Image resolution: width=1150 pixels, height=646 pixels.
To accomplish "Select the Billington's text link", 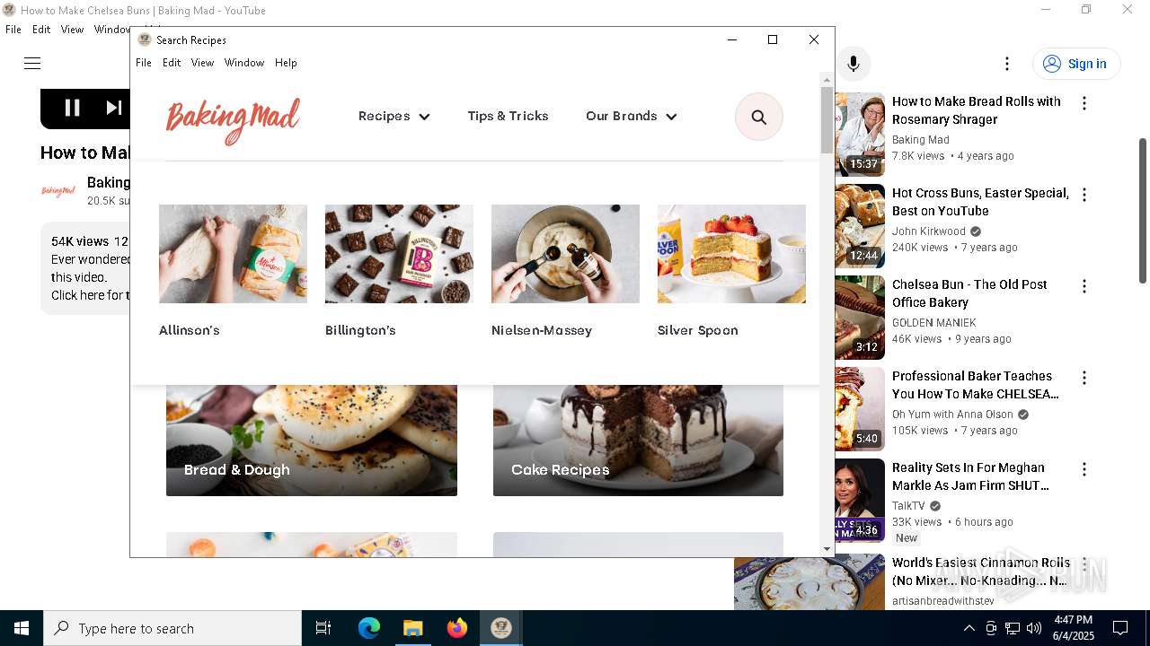I will 360,330.
